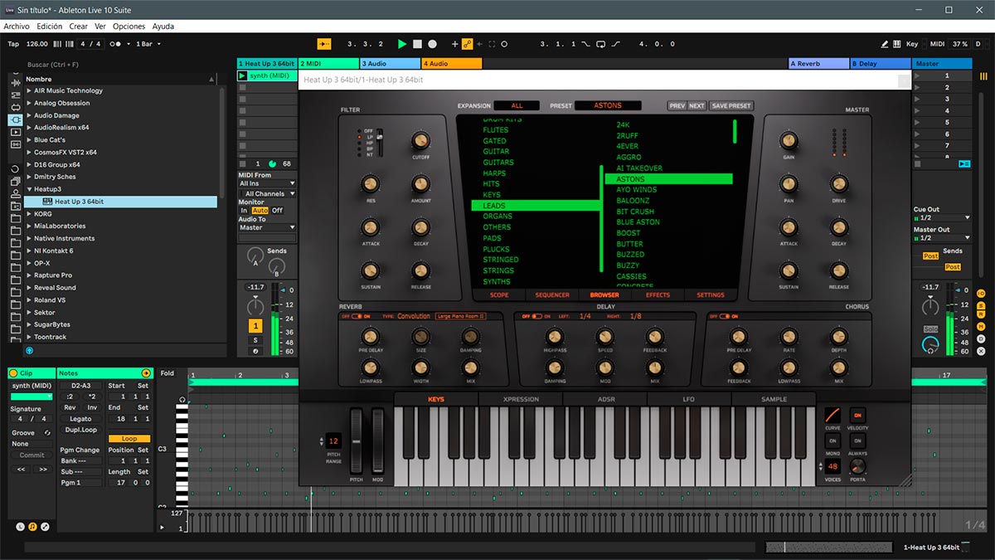The height and width of the screenshot is (560, 995).
Task: Expand the AIR Music Technology folder
Action: tap(29, 91)
